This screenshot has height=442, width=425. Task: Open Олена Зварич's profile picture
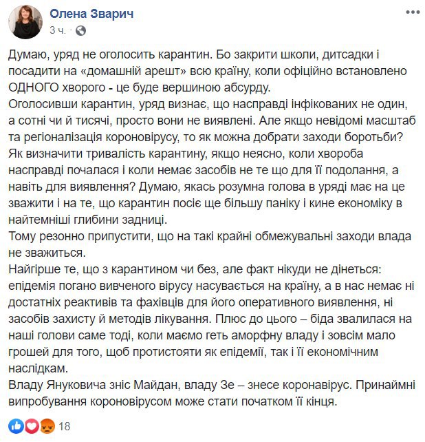tap(25, 22)
